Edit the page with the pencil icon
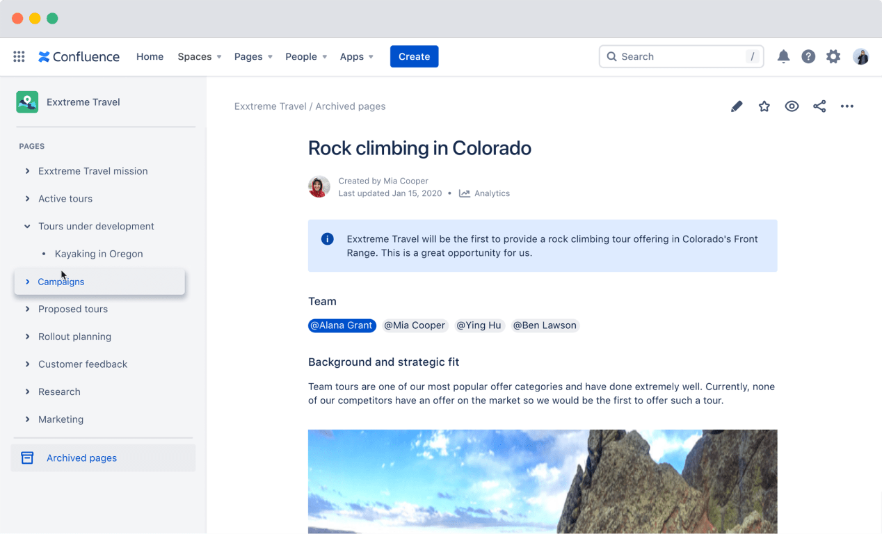This screenshot has width=882, height=534. (737, 106)
